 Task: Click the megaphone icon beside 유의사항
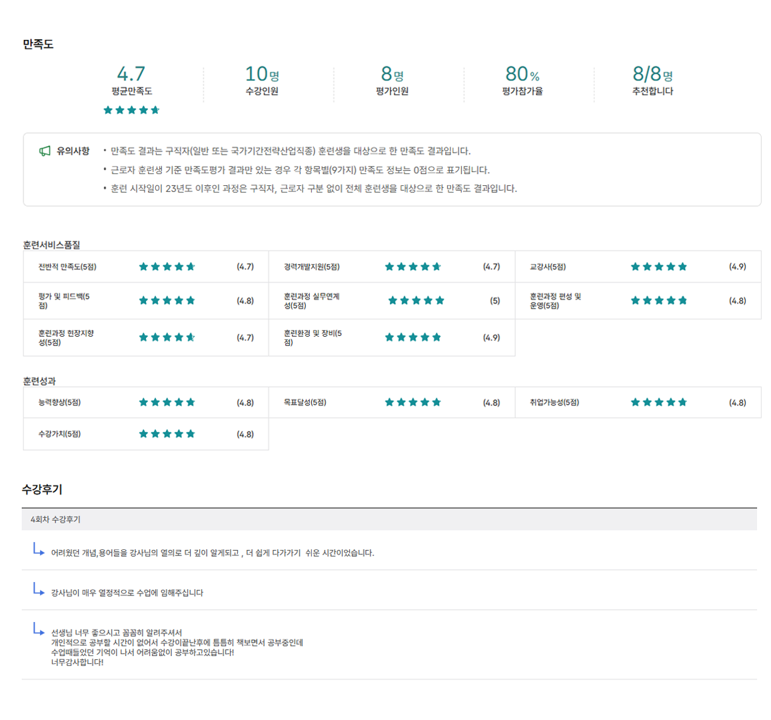45,151
